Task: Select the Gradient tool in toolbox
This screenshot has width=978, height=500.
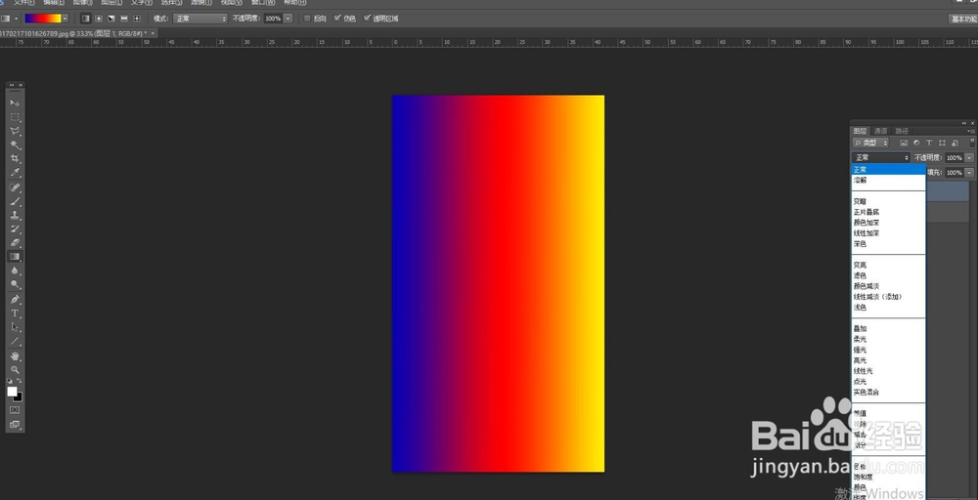Action: (x=15, y=257)
